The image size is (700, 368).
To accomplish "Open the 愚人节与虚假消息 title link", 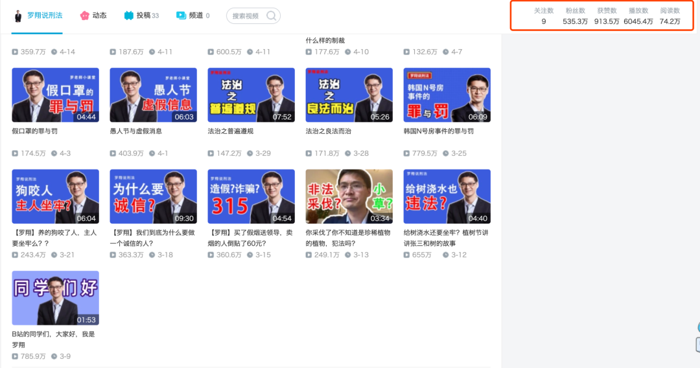I will [136, 131].
